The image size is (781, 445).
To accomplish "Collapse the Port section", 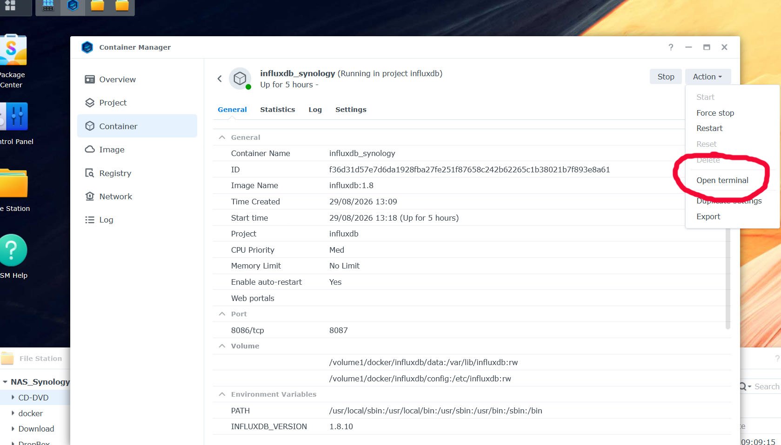I will (x=222, y=314).
